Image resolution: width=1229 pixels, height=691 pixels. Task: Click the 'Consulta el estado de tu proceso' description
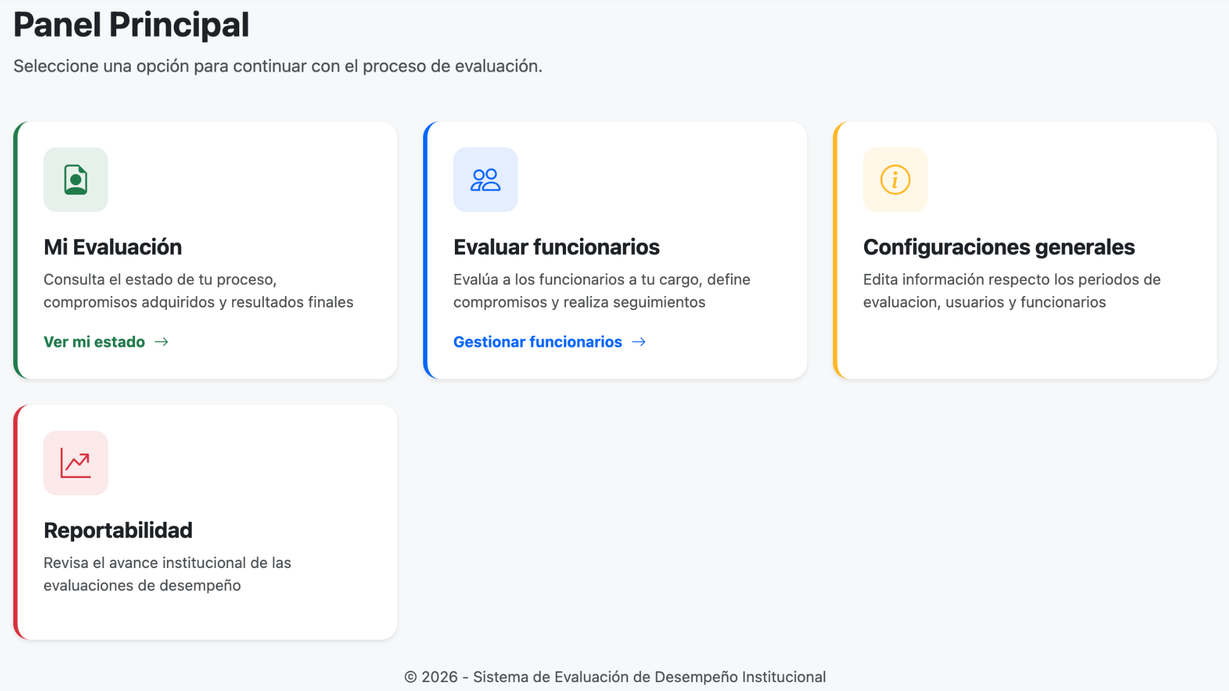tap(199, 291)
